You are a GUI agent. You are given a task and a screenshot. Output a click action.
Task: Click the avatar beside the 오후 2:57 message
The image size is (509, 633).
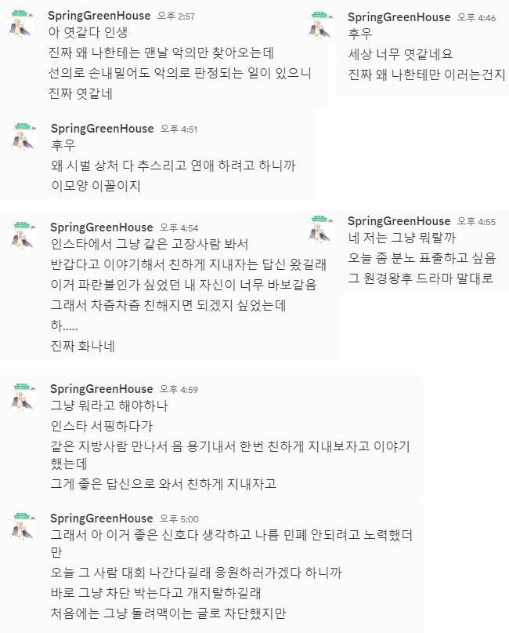pos(20,25)
